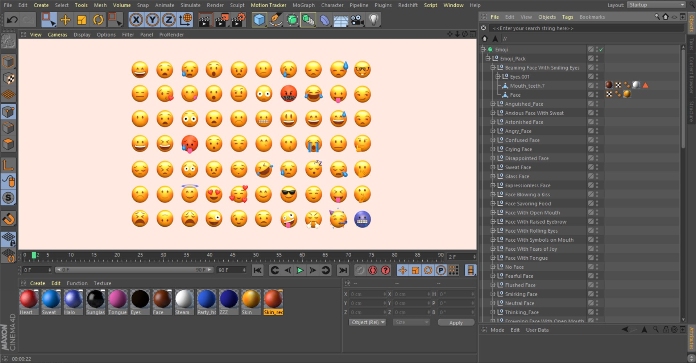Open the Simulate menu
The image size is (696, 363).
point(190,5)
